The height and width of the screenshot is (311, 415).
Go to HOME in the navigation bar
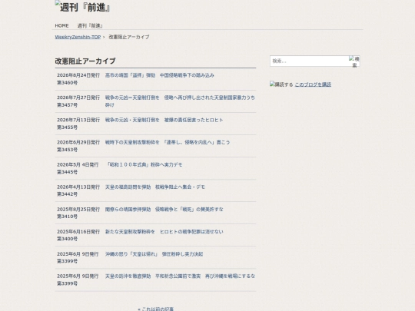pyautogui.click(x=61, y=25)
